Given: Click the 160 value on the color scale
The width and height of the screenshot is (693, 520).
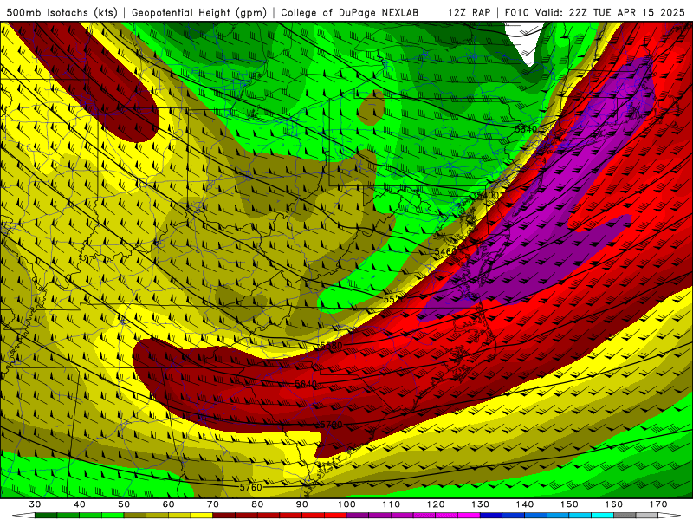Looking at the screenshot, I should click(x=614, y=504).
